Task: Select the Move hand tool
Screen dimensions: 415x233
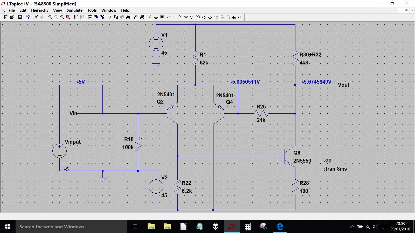Action: click(198, 17)
